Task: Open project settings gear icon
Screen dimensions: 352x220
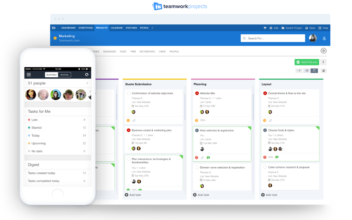Action: pyautogui.click(x=324, y=51)
